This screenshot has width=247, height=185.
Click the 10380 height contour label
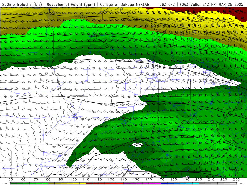click(82, 16)
